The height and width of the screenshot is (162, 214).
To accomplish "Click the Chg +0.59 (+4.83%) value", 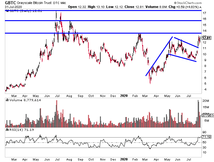I will pos(183,7).
